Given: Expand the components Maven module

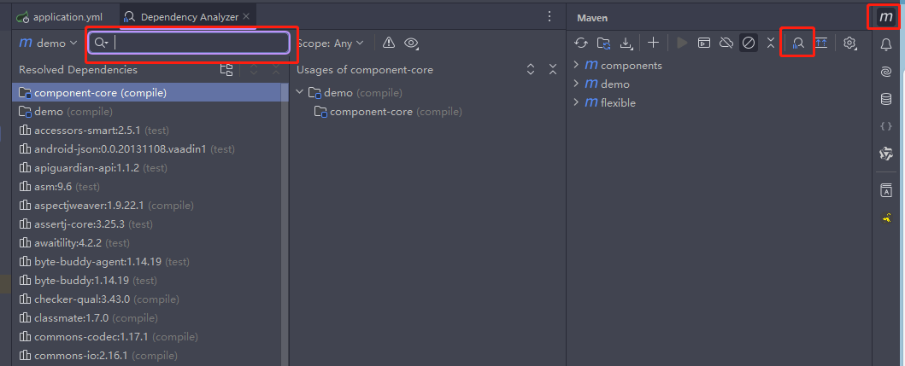Looking at the screenshot, I should pos(577,66).
